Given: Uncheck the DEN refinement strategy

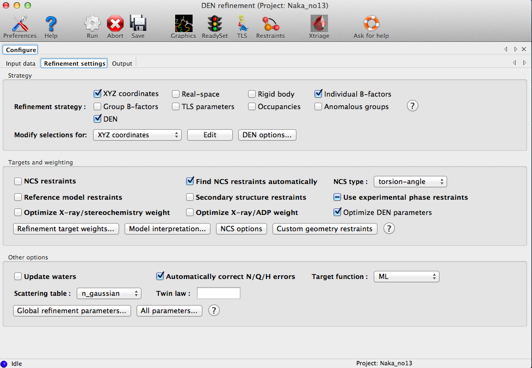Looking at the screenshot, I should click(98, 119).
